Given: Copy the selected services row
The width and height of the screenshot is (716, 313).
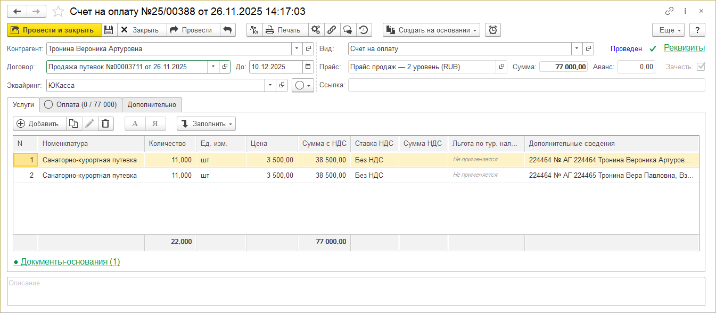Looking at the screenshot, I should (x=73, y=123).
